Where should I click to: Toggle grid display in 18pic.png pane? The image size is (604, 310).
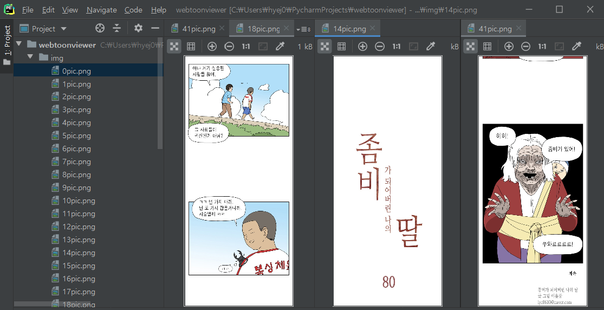(x=191, y=47)
